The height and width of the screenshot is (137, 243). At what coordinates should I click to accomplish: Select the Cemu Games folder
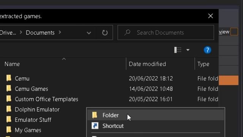coord(32,89)
